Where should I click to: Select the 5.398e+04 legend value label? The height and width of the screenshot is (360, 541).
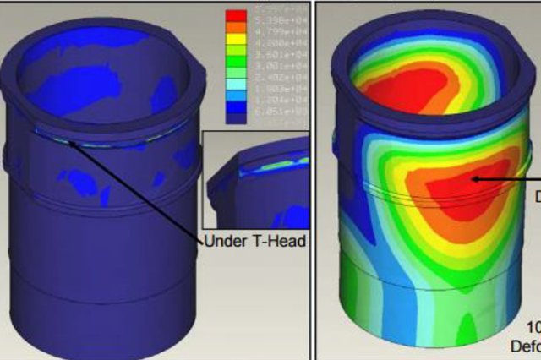(x=281, y=20)
